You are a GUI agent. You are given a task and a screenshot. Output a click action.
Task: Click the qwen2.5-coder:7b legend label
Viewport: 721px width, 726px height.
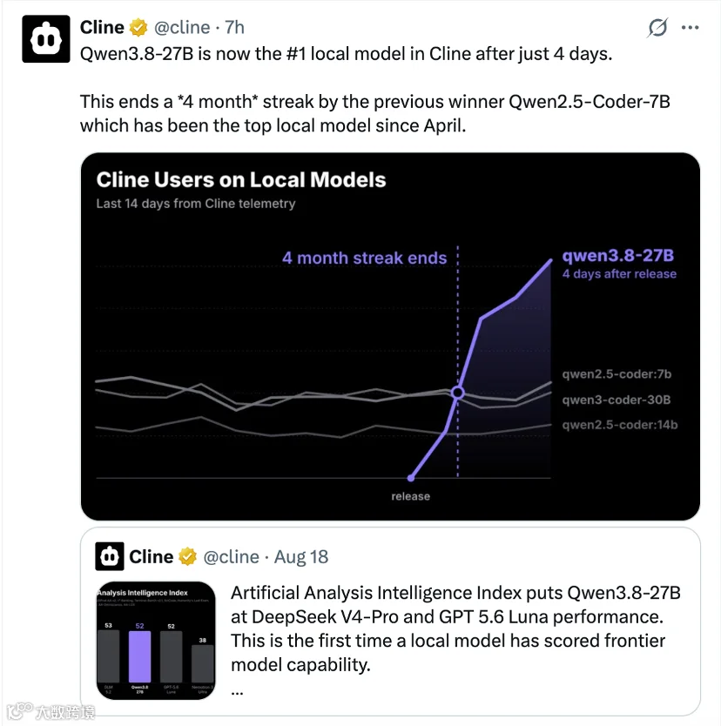[x=617, y=374]
